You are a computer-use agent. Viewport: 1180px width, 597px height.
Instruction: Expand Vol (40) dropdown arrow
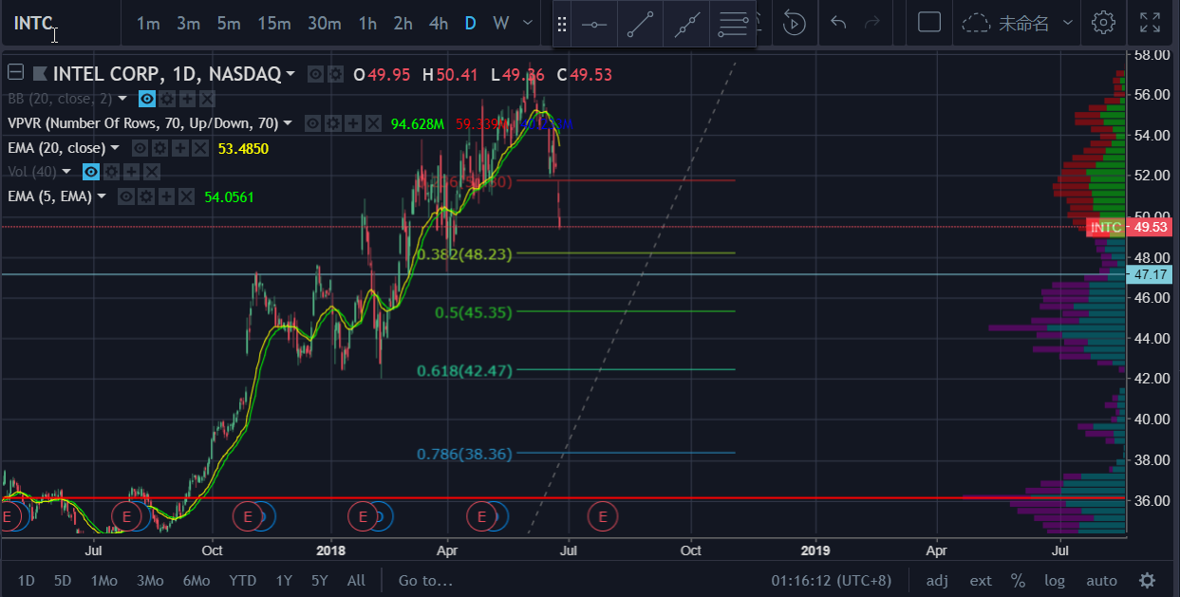point(66,172)
